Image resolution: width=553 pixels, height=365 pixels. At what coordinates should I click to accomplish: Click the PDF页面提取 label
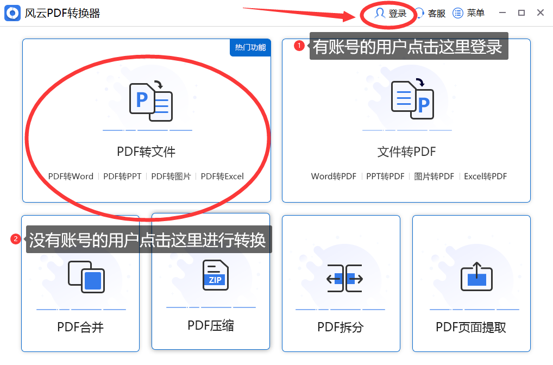coord(471,328)
